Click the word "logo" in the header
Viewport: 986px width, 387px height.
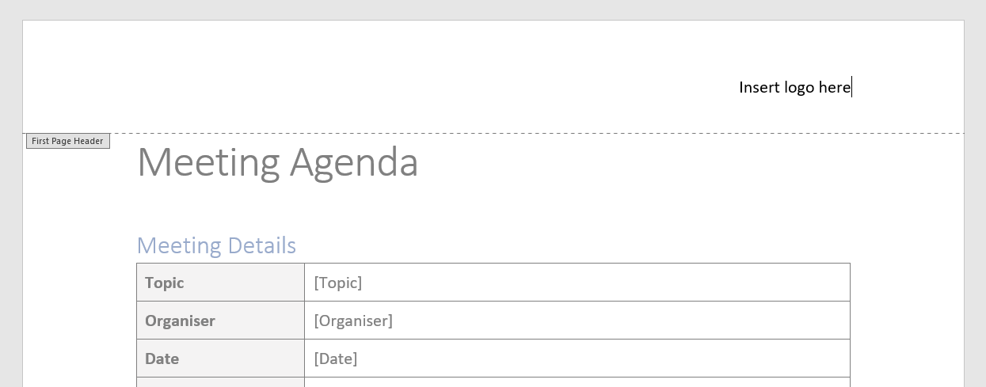click(x=799, y=87)
